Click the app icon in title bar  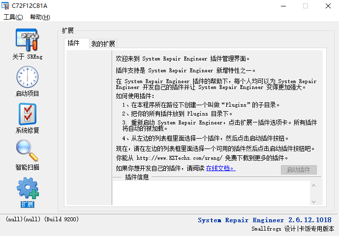click(5, 6)
